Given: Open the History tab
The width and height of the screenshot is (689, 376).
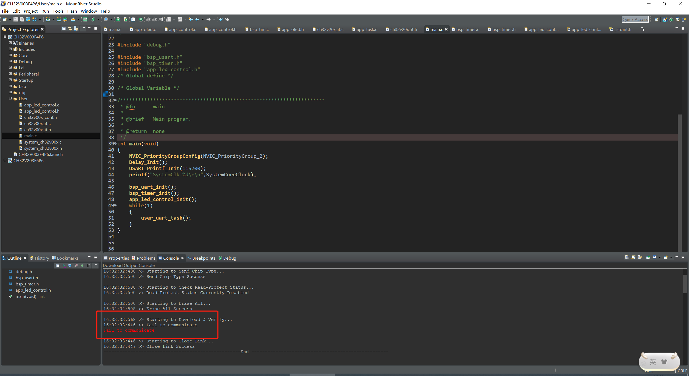Looking at the screenshot, I should [40, 258].
